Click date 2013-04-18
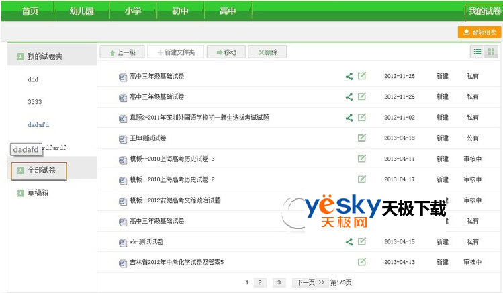This screenshot has height=293, width=503. pyautogui.click(x=400, y=138)
